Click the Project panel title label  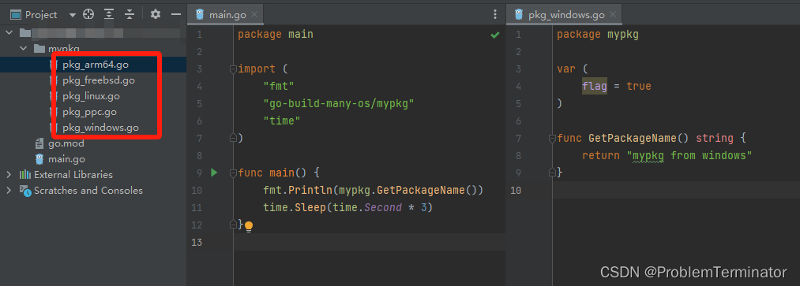[41, 15]
